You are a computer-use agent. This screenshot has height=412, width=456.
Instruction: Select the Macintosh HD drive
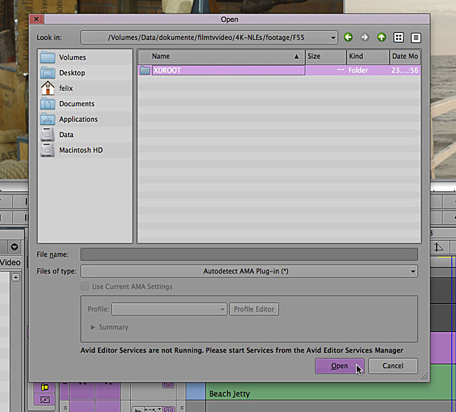click(80, 150)
